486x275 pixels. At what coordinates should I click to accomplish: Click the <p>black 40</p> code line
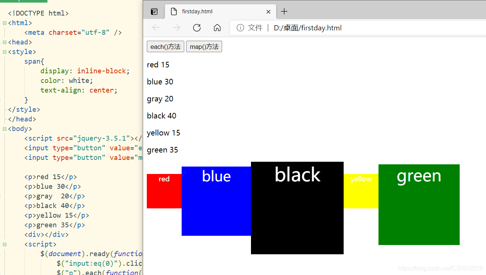click(55, 206)
